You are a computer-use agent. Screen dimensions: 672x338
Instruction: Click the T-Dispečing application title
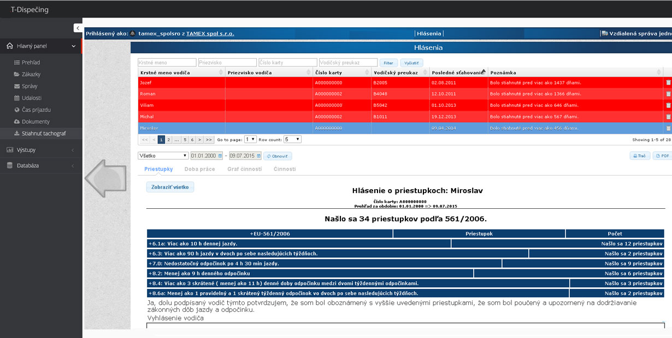point(30,9)
